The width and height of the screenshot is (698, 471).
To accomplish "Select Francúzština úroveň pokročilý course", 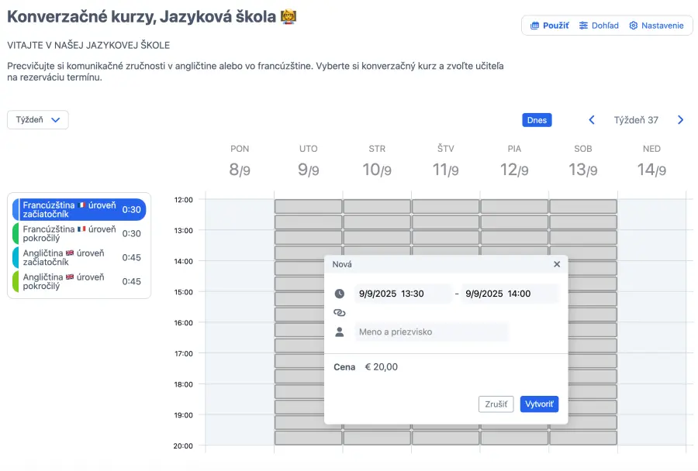I will coord(78,233).
